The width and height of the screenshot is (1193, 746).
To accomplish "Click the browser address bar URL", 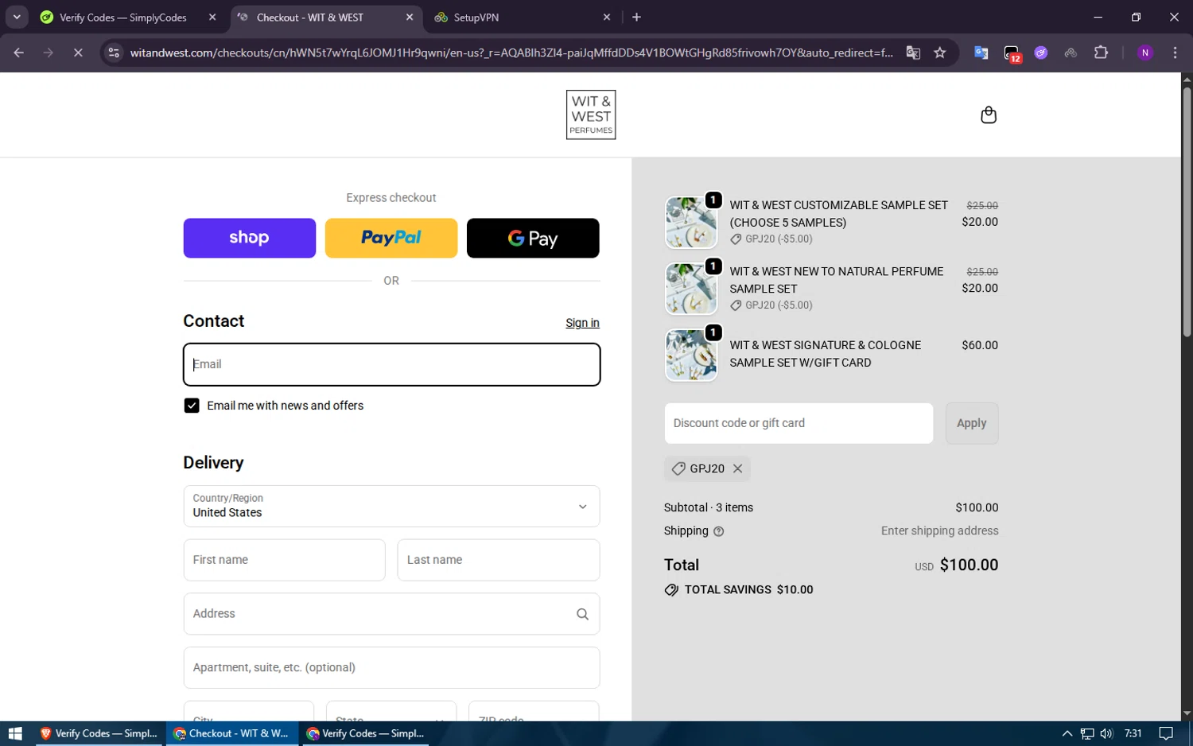I will pos(511,52).
